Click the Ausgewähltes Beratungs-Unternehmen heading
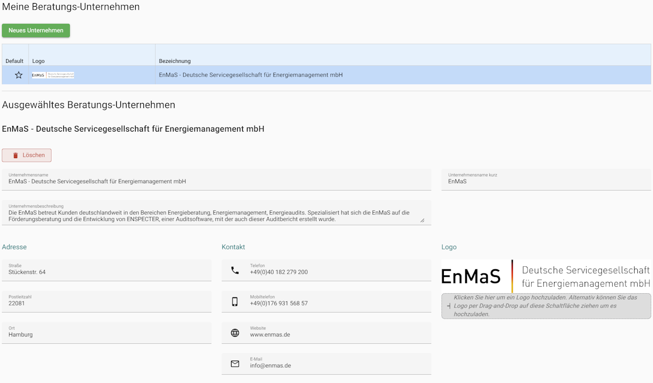The image size is (653, 383). [x=89, y=105]
